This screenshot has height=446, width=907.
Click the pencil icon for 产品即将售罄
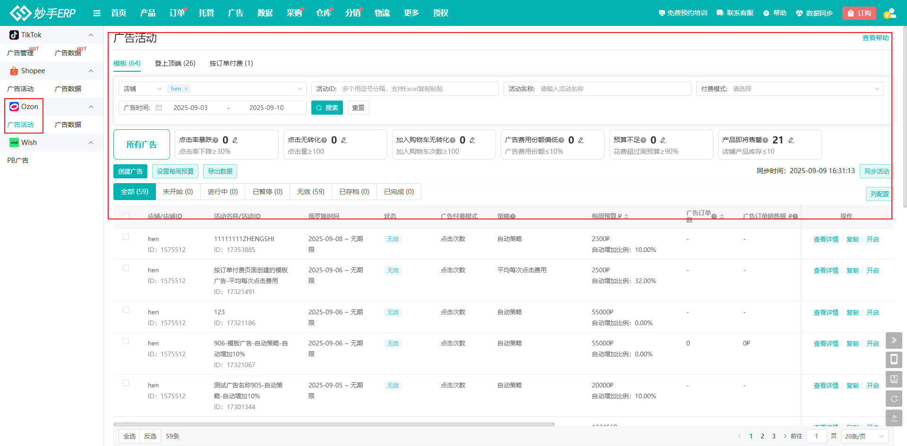(791, 140)
